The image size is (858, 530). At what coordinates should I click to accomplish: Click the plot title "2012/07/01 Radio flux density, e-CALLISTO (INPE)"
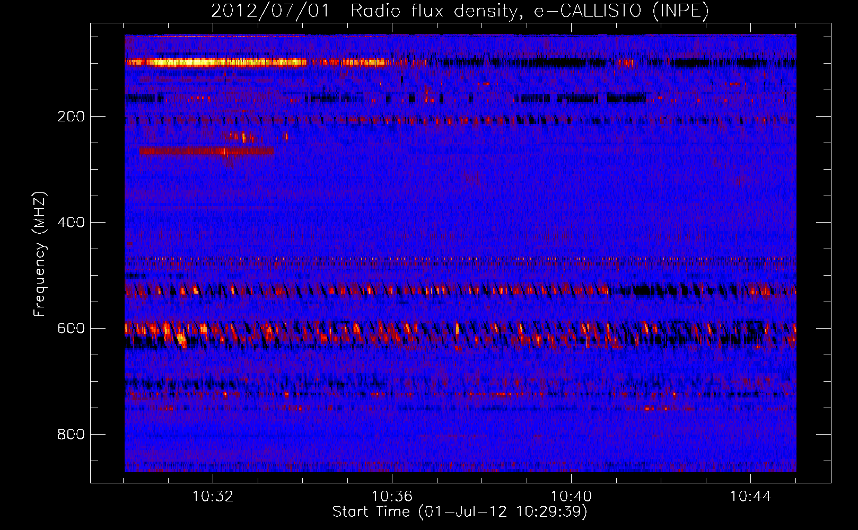coord(460,11)
